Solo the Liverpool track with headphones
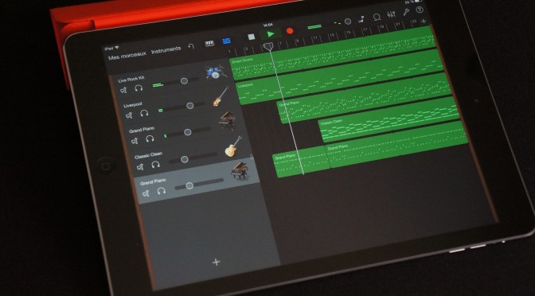 144,113
